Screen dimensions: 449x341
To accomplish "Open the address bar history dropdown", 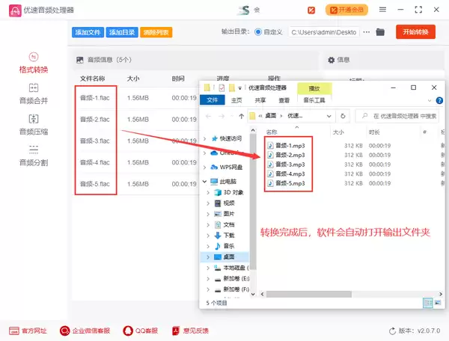I will [329, 116].
